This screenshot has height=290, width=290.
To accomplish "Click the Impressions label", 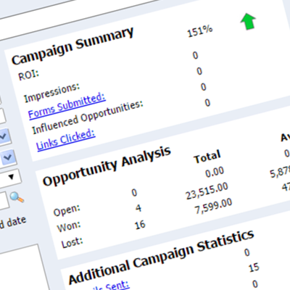I will pyautogui.click(x=51, y=93).
